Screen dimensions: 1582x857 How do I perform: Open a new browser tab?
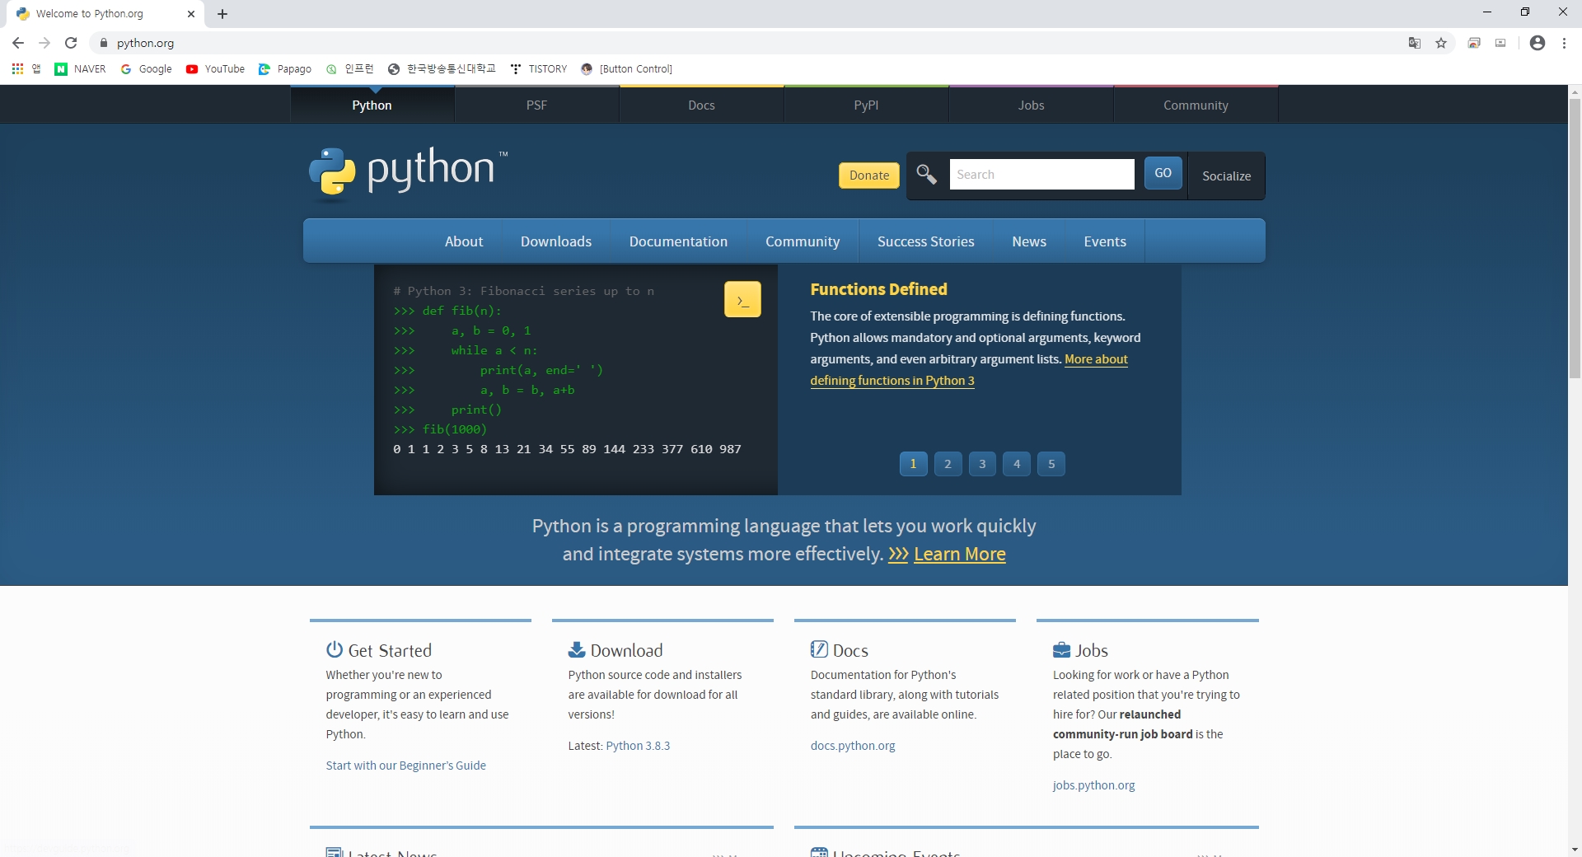point(222,14)
